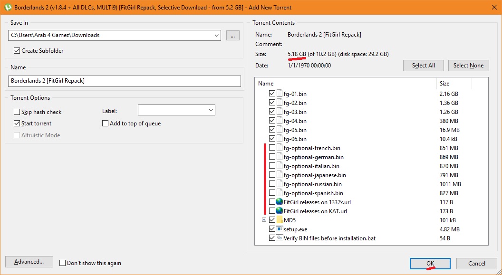Click the batch file icon of Verify BIN
502x275 pixels.
pyautogui.click(x=280, y=238)
